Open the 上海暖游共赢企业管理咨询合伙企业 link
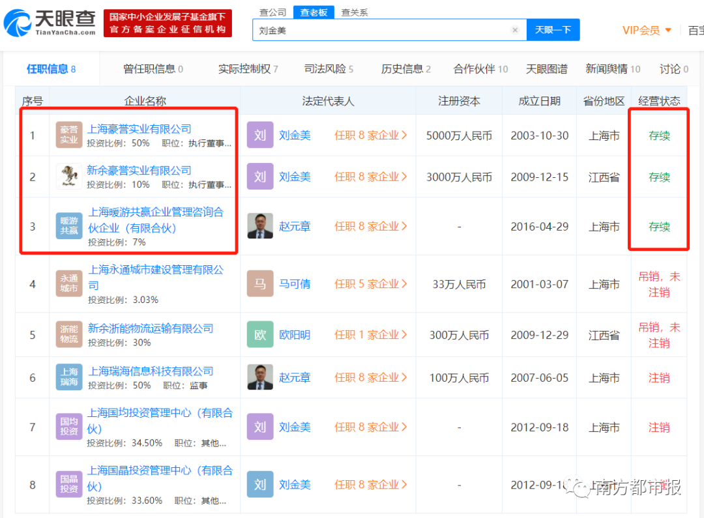 pos(155,220)
